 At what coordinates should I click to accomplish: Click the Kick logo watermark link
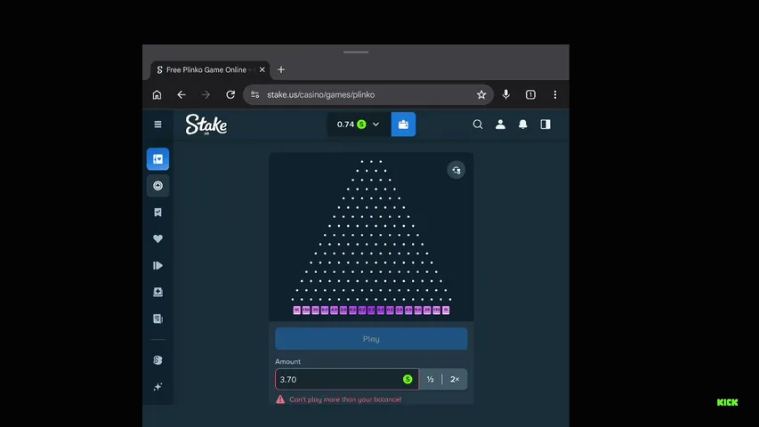coord(727,402)
